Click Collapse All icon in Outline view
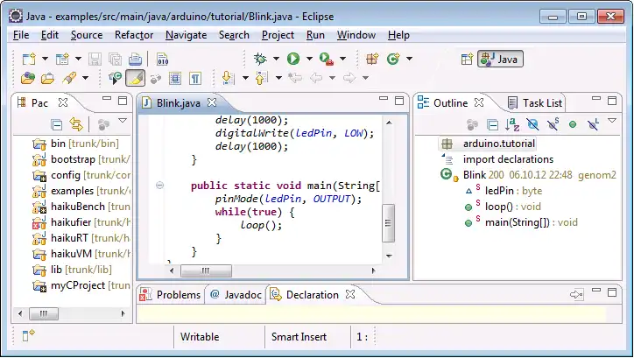Image resolution: width=634 pixels, height=358 pixels. [492, 125]
